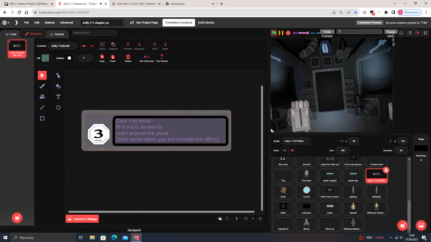Undo the last costume edit
Viewport: 431px width, 242px height.
point(84,46)
